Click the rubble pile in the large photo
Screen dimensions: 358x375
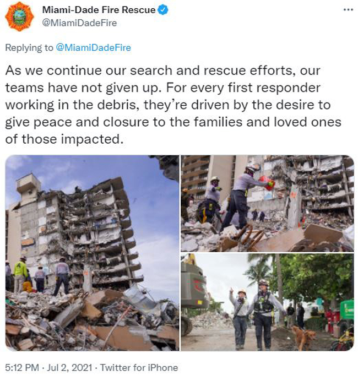pyautogui.click(x=92, y=320)
